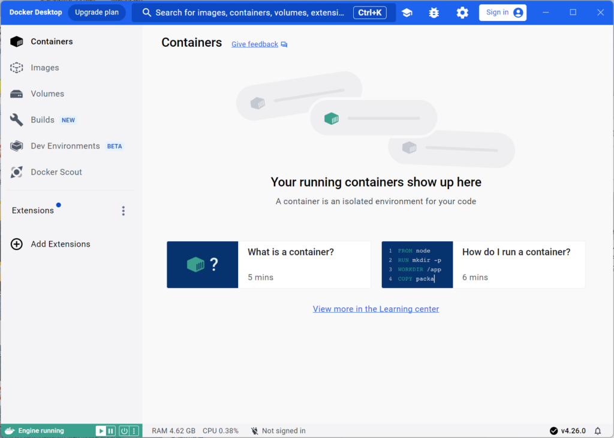Click the Ctrl+K shortcut badge

(x=369, y=13)
